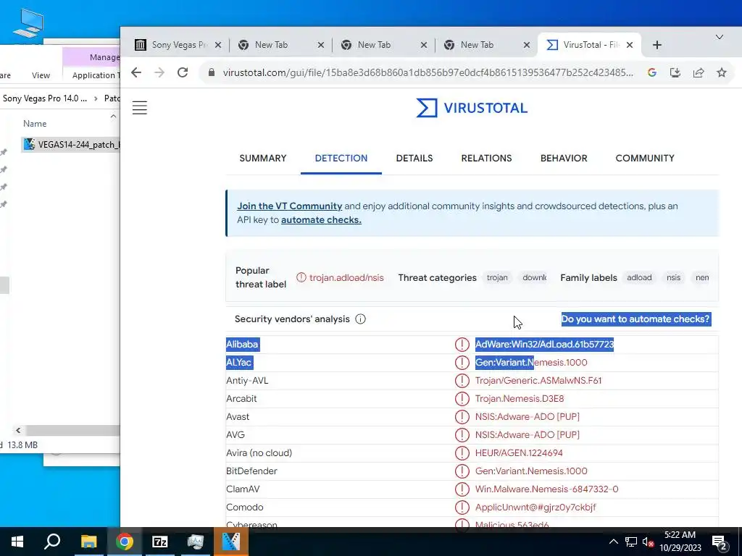Open the VirusTotal hamburger menu
Viewport: 742px width, 556px height.
pos(140,108)
